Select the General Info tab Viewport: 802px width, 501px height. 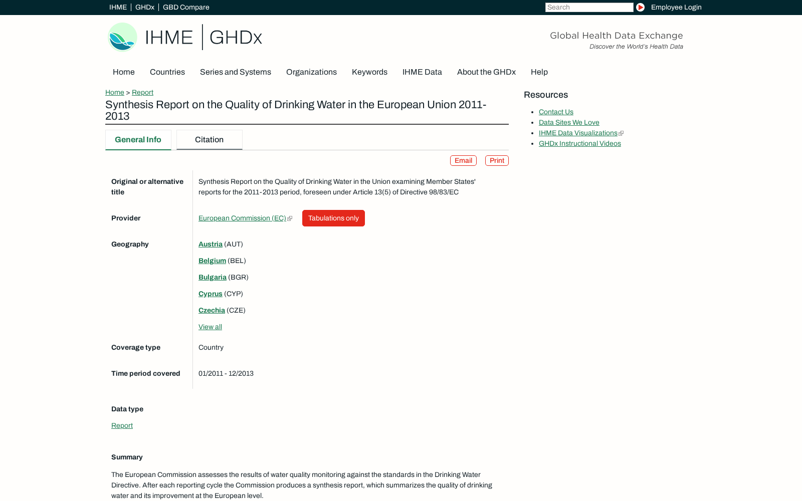click(x=138, y=140)
